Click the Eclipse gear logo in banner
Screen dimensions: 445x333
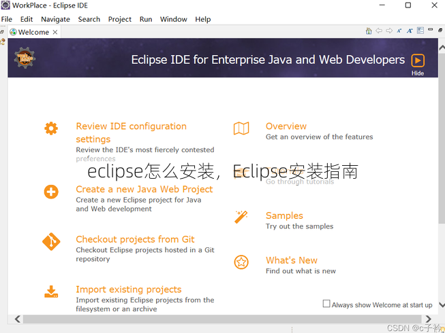point(25,58)
